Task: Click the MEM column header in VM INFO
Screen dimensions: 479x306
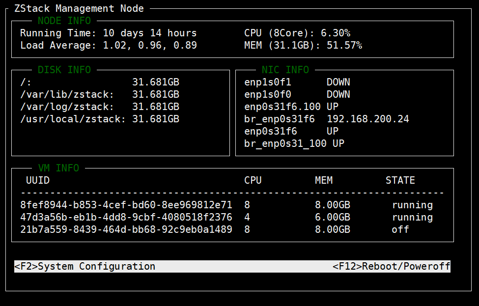Action: (x=324, y=180)
